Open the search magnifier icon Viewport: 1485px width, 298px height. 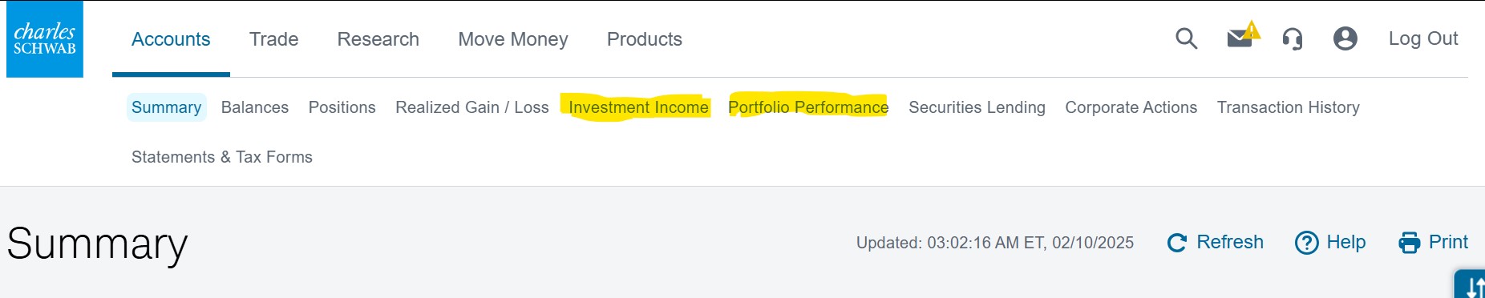click(x=1186, y=38)
